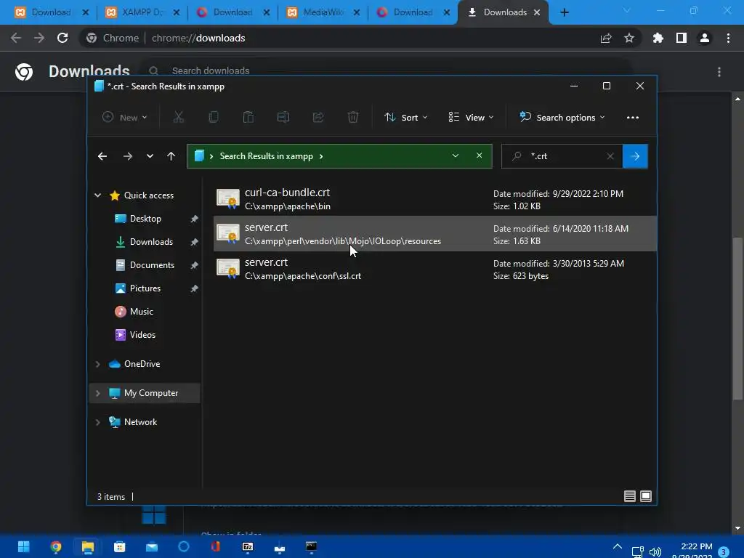Screen dimensions: 744x558
Task: Open Chrome three-dot main menu
Action: 728,38
